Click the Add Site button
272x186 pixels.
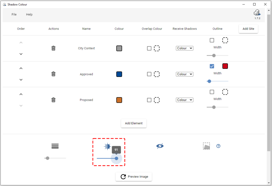(x=248, y=29)
